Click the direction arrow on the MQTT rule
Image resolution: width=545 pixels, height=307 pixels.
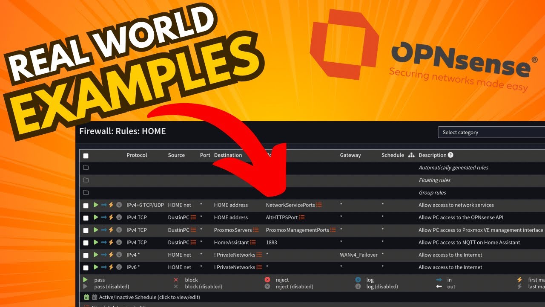[104, 242]
